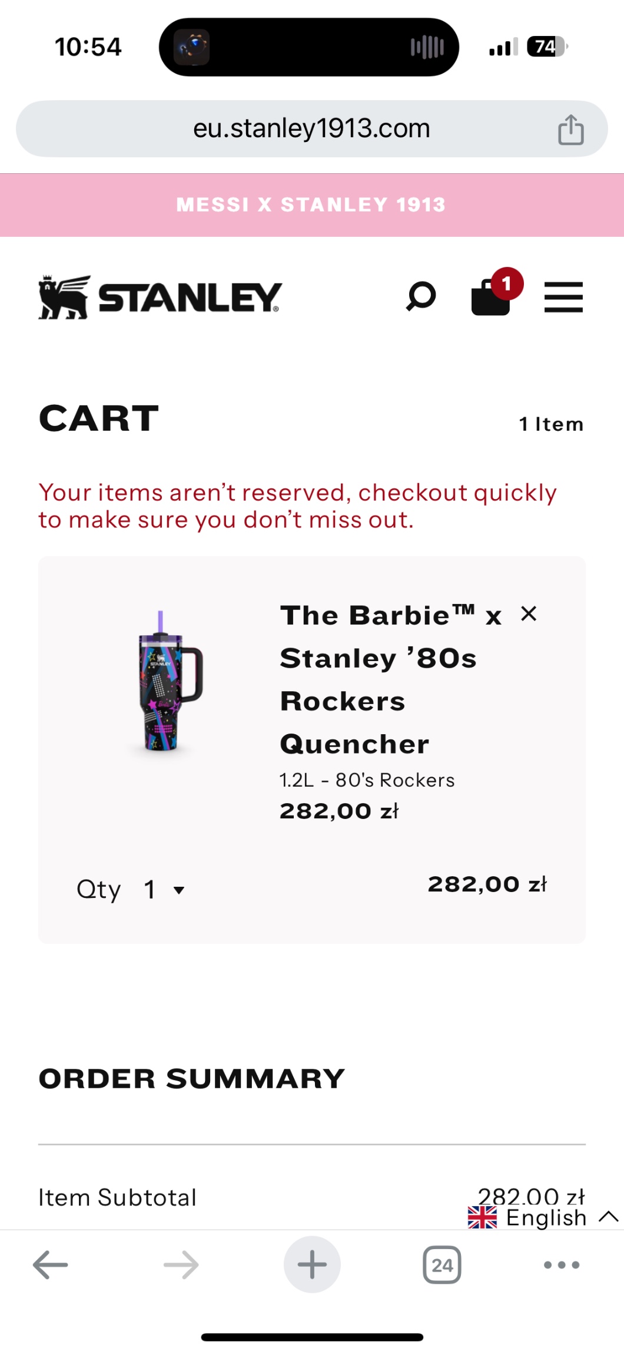Tap the browser forward arrow

[181, 1264]
